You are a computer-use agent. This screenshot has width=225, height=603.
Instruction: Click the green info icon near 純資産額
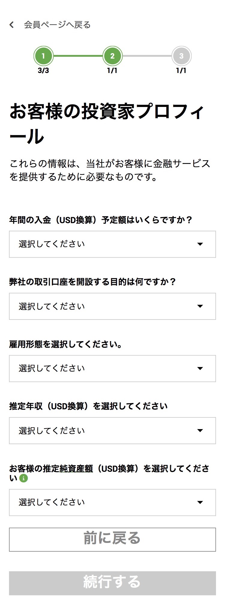23,478
